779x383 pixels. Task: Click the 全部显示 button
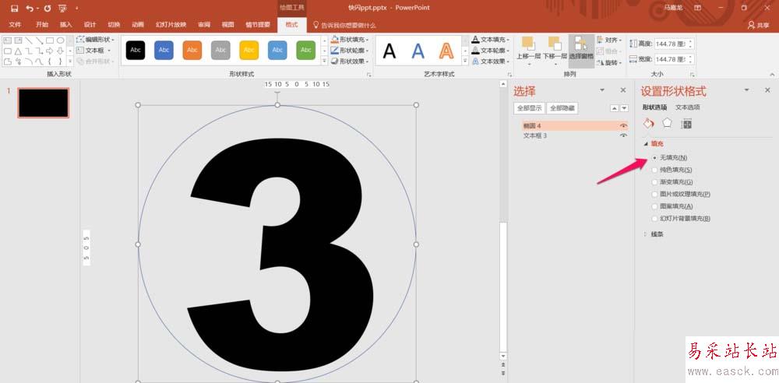coord(529,107)
